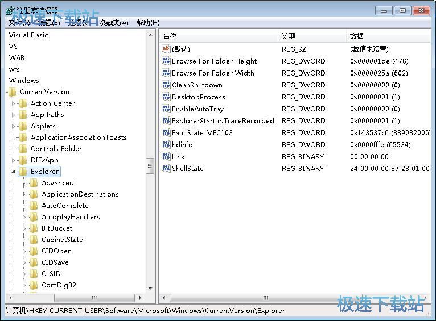This screenshot has width=436, height=321.
Task: Select the VS tree entry
Action: [13, 47]
